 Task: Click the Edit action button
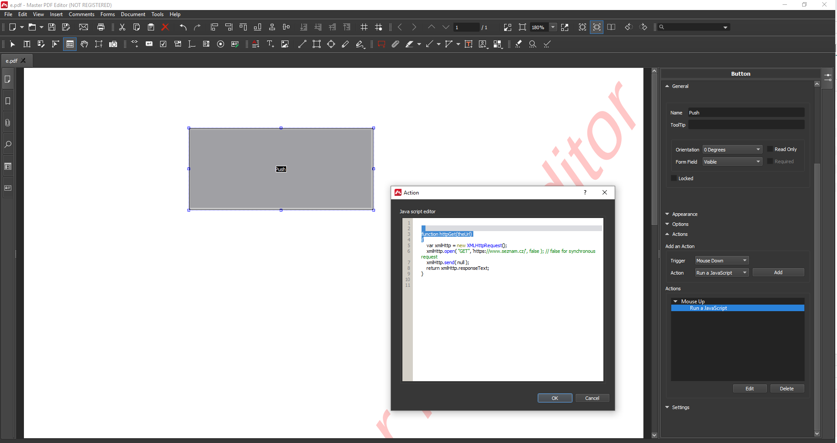750,388
